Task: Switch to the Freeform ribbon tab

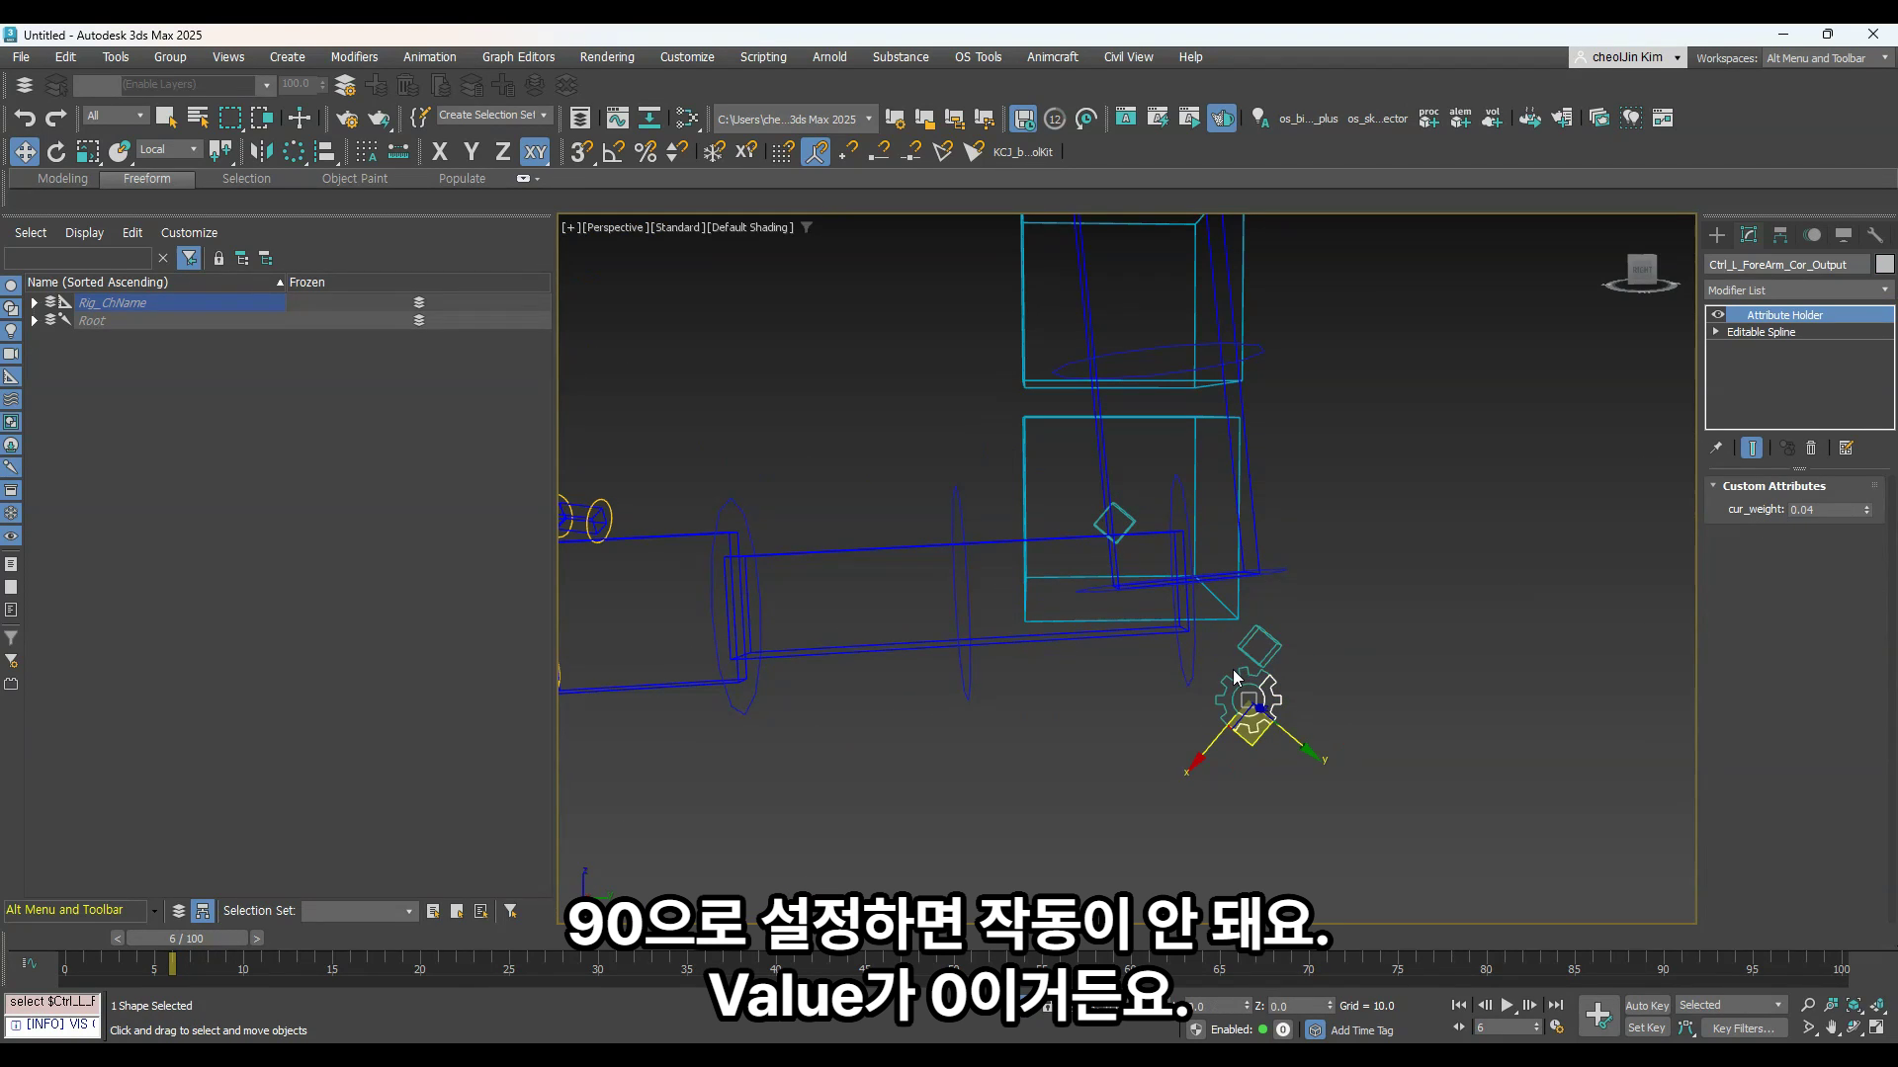Action: point(147,179)
